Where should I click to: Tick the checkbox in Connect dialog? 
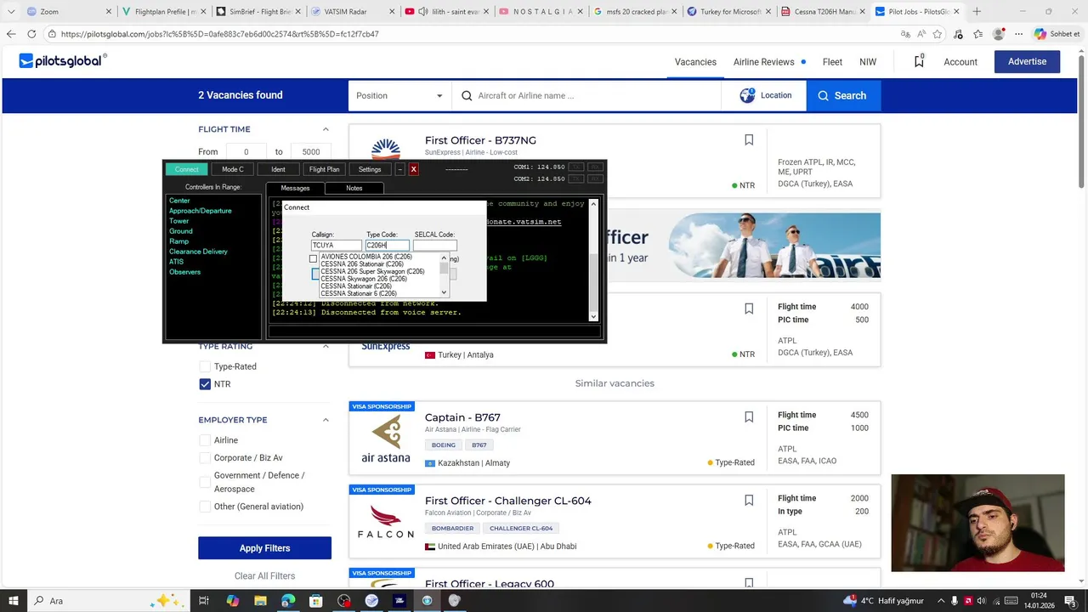click(x=313, y=258)
